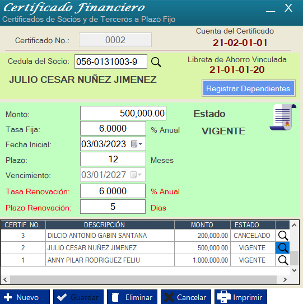Click the Certificado No. field
This screenshot has width=303, height=304.
point(115,40)
